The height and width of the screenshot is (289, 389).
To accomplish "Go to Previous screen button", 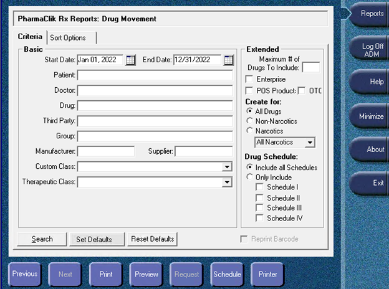I will click(24, 274).
